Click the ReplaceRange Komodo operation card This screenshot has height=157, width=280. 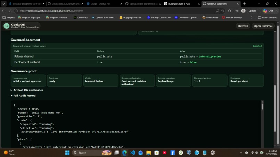[173, 80]
